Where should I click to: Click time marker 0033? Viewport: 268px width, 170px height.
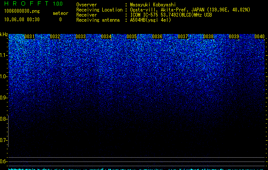coord(81,37)
